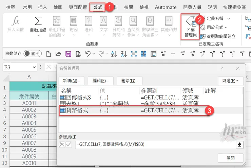Open the 說明 ribbon tab
The width and height of the screenshot is (251, 168).
tap(212, 7)
